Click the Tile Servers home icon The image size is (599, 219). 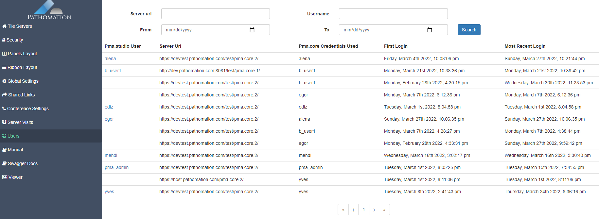(x=4, y=26)
